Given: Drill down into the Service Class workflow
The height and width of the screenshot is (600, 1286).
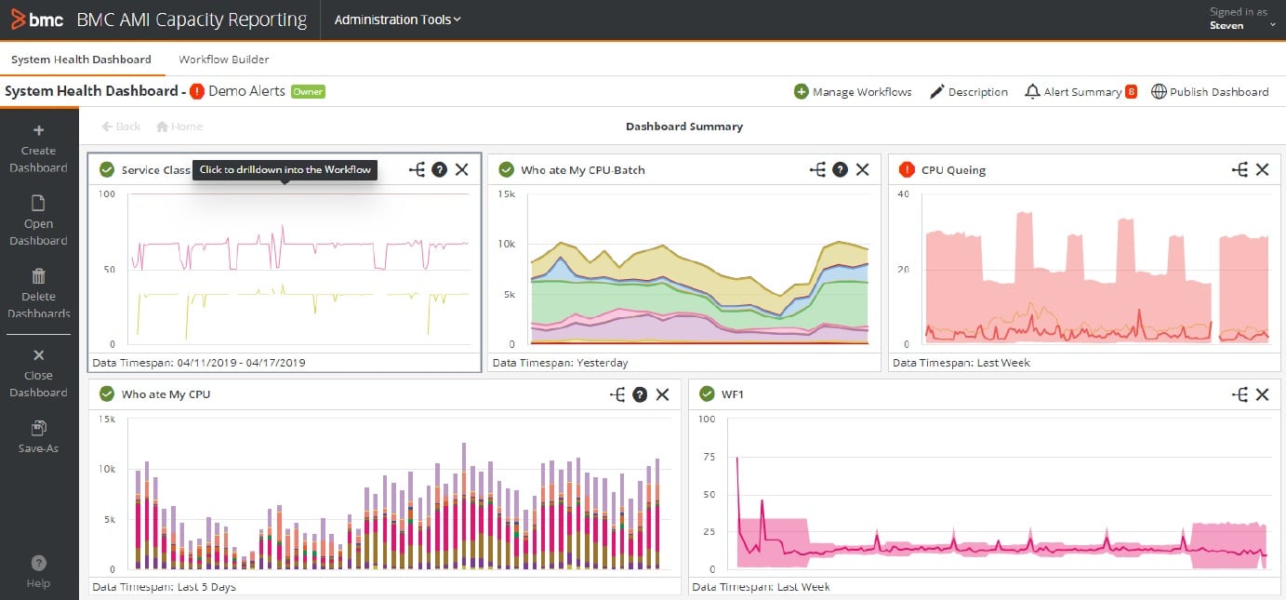Looking at the screenshot, I should tap(417, 169).
